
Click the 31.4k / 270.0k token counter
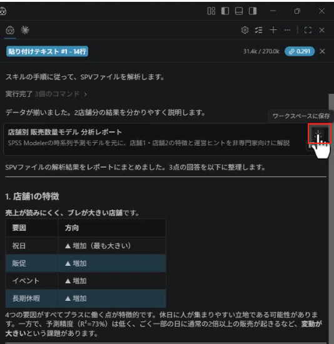point(261,51)
